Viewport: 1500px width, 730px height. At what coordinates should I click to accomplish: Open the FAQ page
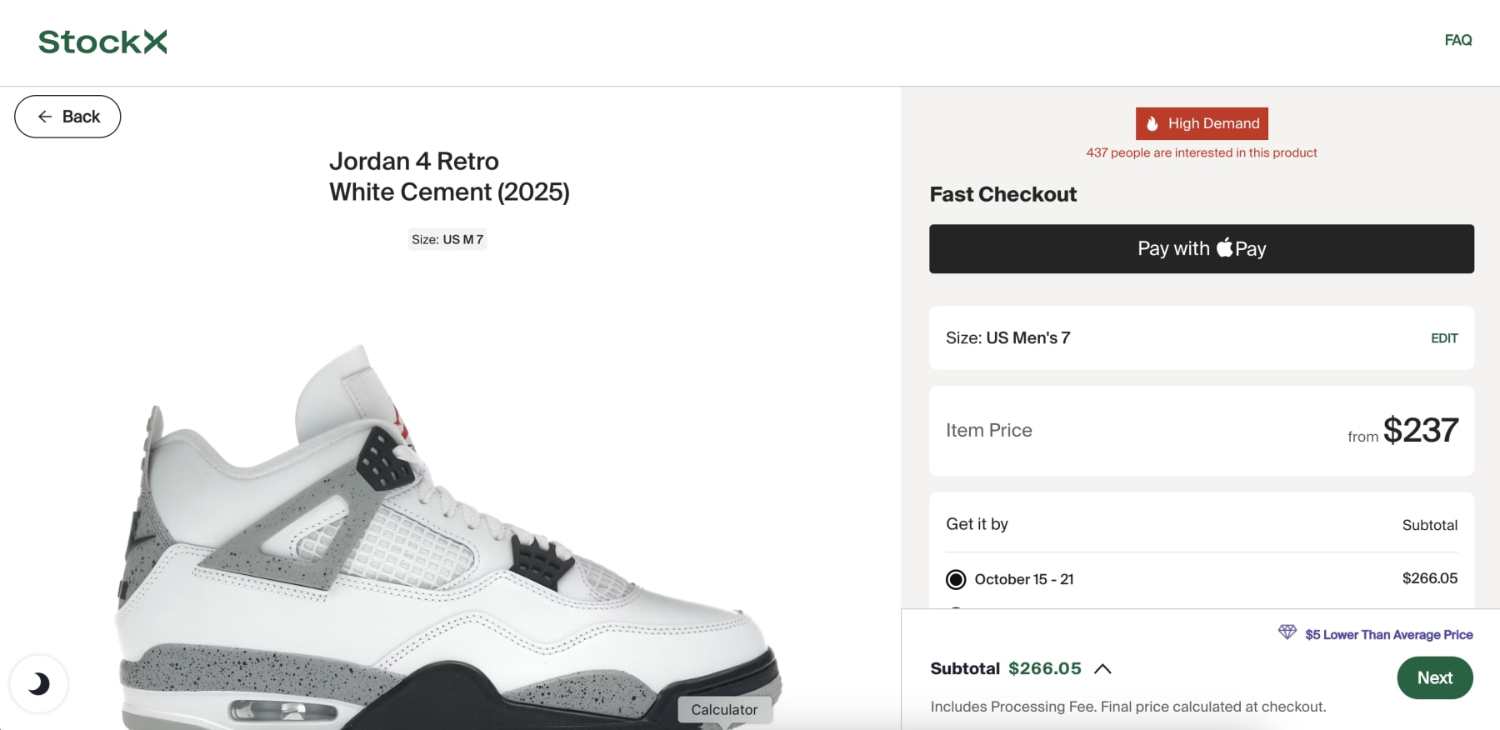tap(1457, 39)
